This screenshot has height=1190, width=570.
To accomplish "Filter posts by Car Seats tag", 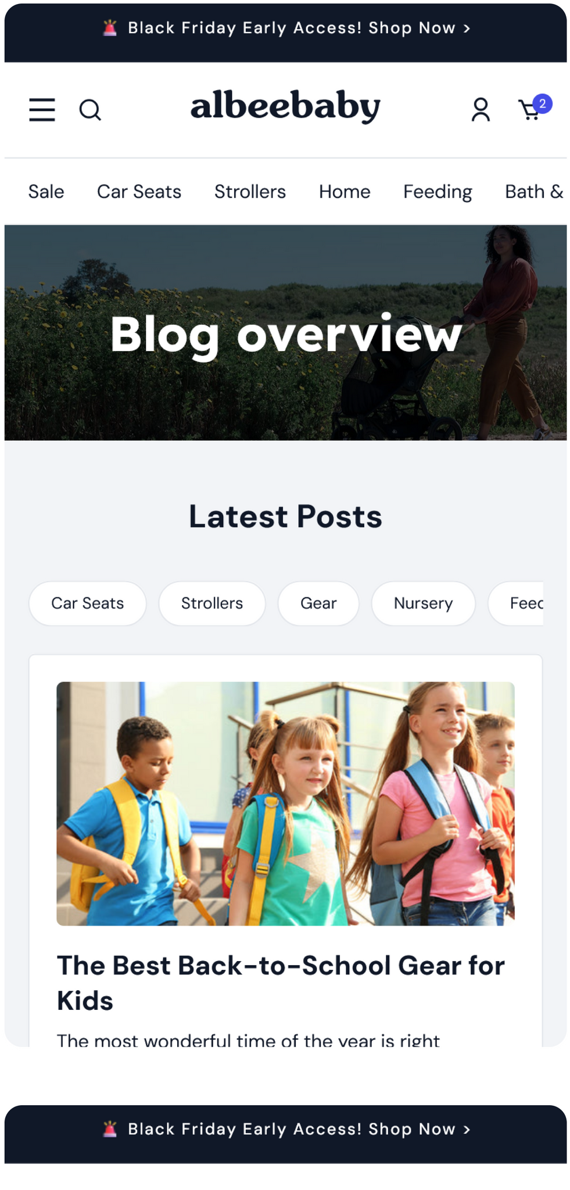I will pyautogui.click(x=88, y=603).
